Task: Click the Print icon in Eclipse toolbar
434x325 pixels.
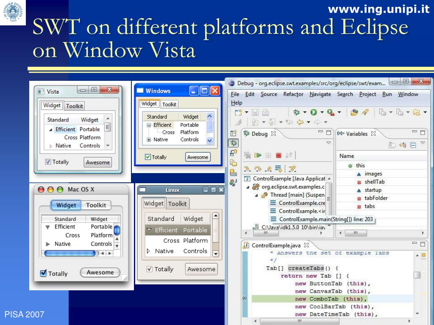Action: [265, 112]
